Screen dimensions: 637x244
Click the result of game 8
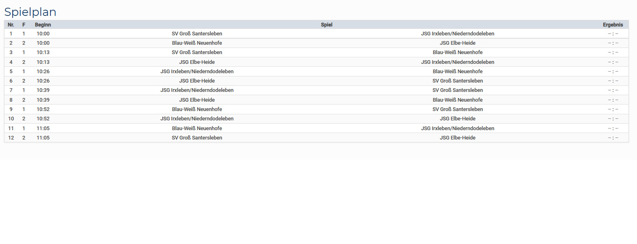click(x=613, y=100)
